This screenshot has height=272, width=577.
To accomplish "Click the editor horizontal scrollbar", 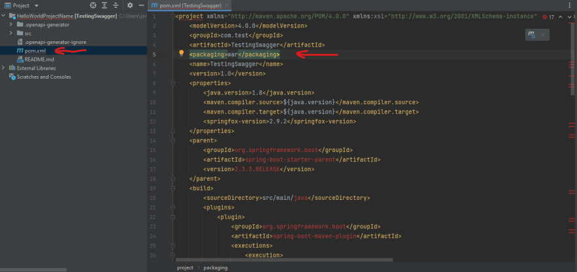I will [285, 260].
